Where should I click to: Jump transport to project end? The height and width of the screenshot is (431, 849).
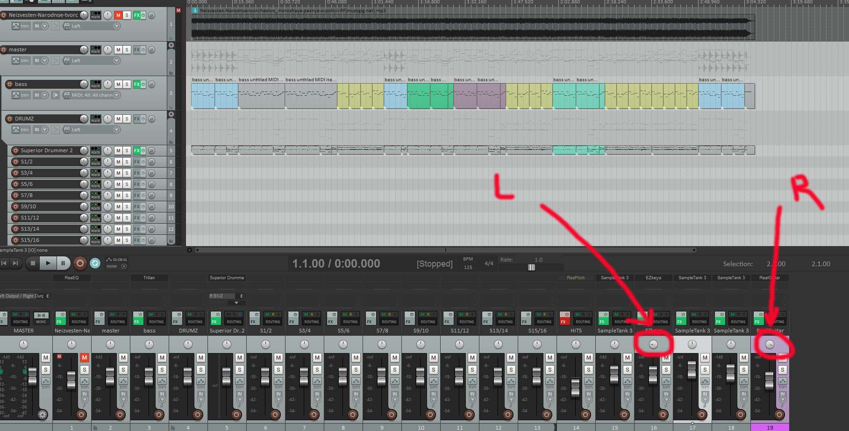(15, 263)
